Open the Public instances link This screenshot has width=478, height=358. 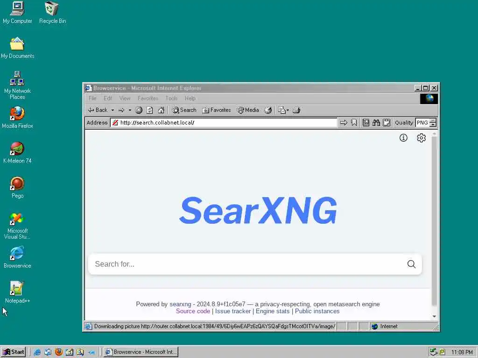[317, 311]
